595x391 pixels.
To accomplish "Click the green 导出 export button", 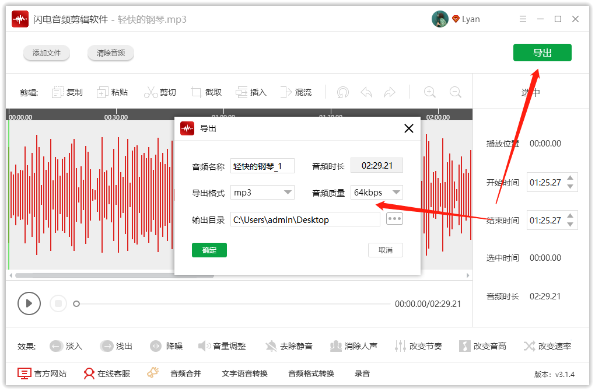I will 542,52.
